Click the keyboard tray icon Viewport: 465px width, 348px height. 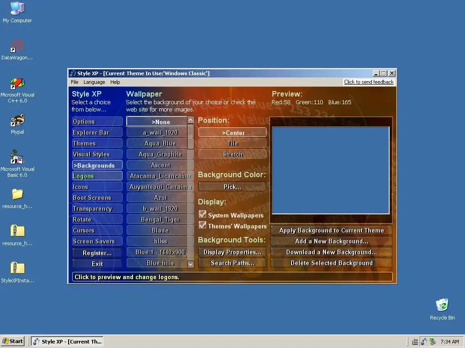tap(415, 342)
